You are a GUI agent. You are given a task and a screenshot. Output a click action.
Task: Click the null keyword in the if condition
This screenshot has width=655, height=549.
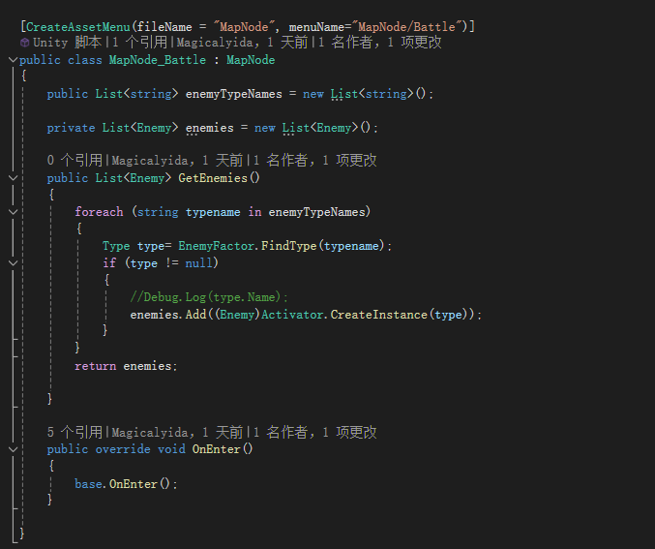click(x=199, y=263)
